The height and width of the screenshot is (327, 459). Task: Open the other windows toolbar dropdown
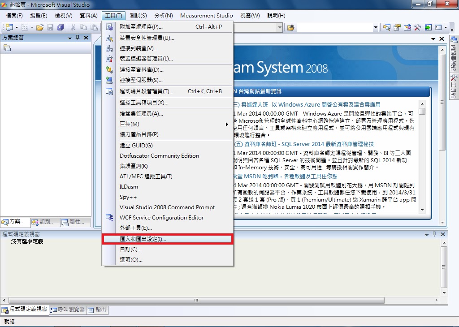pos(446,27)
